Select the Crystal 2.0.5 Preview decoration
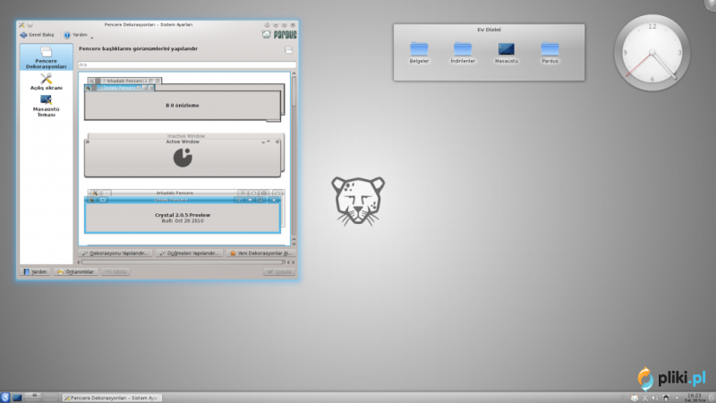Screen dimensions: 716x403 click(x=184, y=211)
